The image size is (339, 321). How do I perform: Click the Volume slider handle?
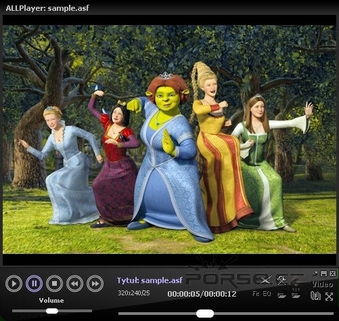[52, 311]
